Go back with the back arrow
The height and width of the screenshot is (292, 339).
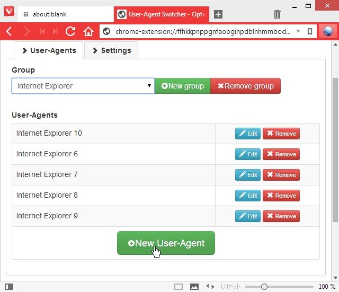point(9,31)
